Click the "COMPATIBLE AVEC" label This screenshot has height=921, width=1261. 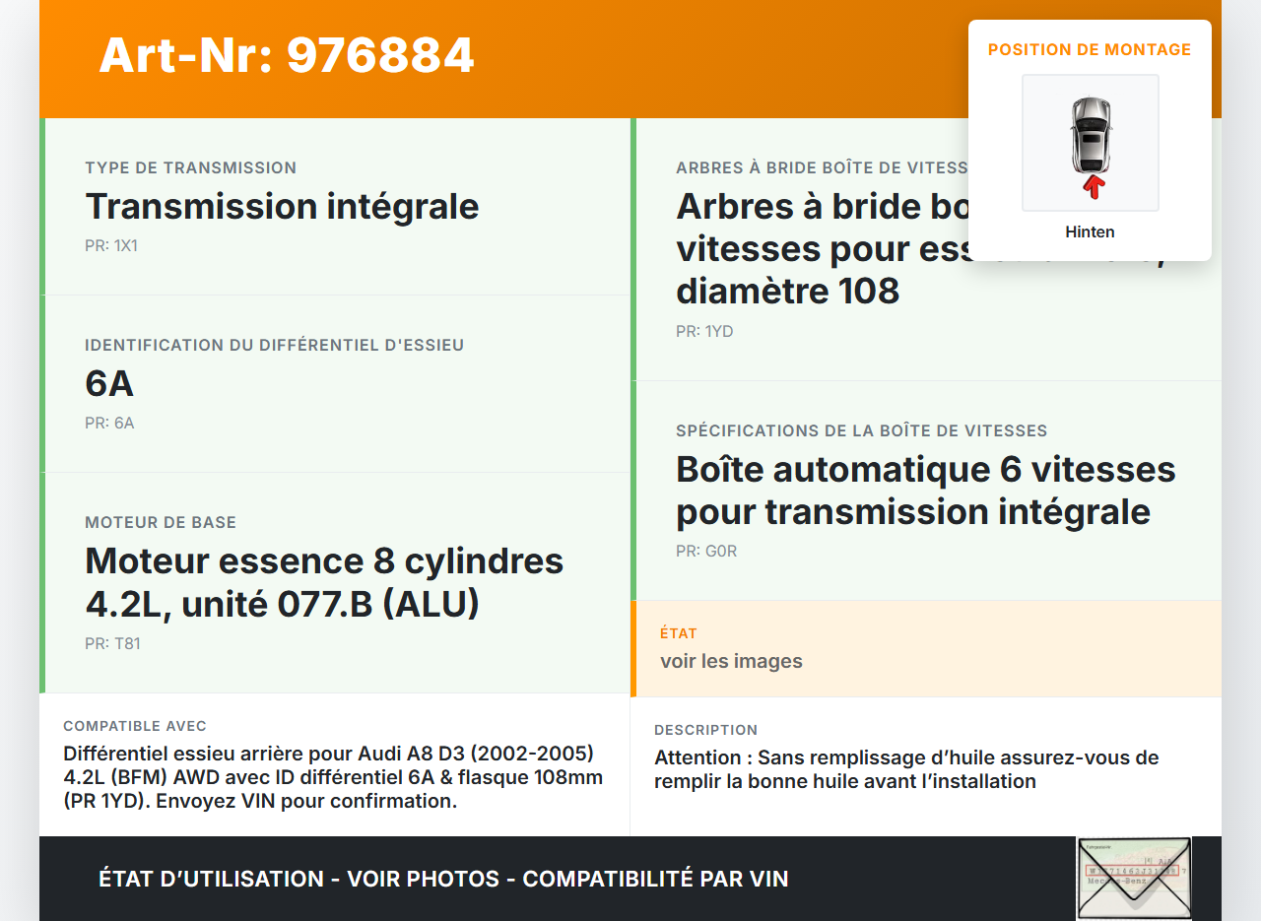[x=135, y=726]
